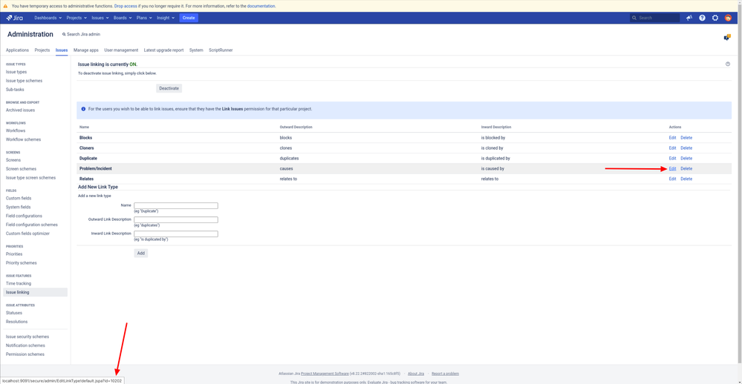Viewport: 742px width, 384px height.
Task: Delete the Blocks link type
Action: [x=686, y=138]
